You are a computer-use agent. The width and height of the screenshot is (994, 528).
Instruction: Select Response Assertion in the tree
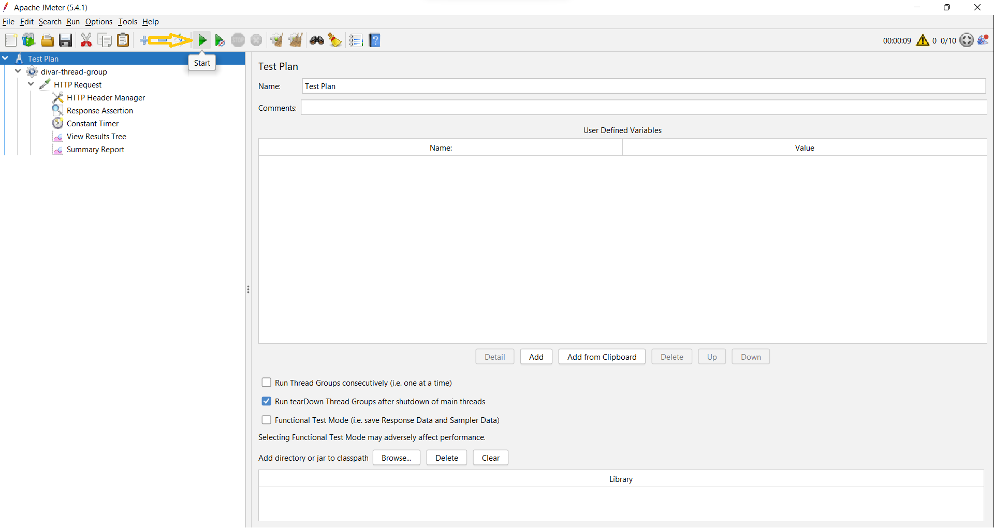(99, 111)
